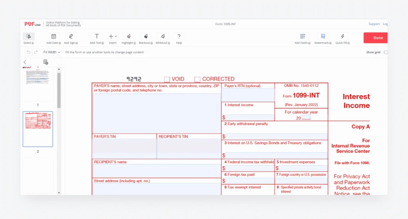Screen dimensions: 408x219
Task: Activate the Highlight tool
Action: point(129,36)
